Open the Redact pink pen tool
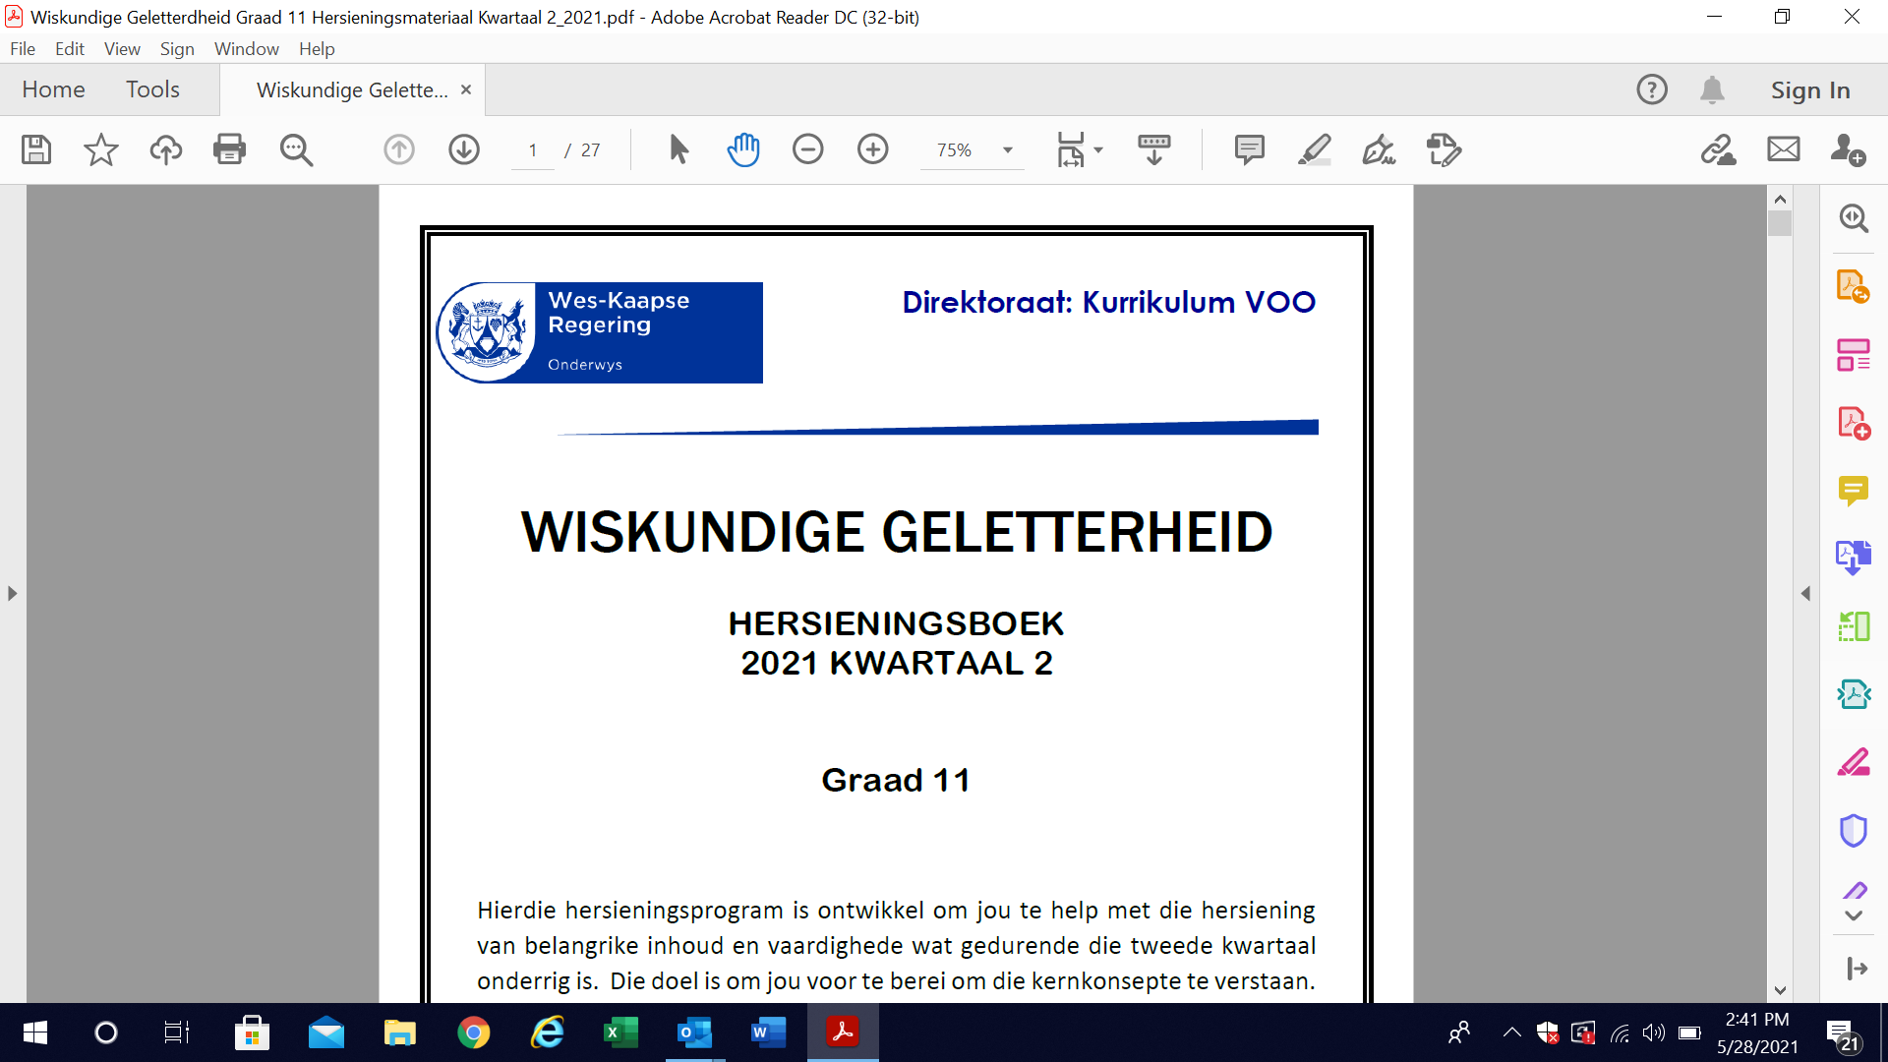This screenshot has height=1062, width=1888. click(x=1854, y=762)
